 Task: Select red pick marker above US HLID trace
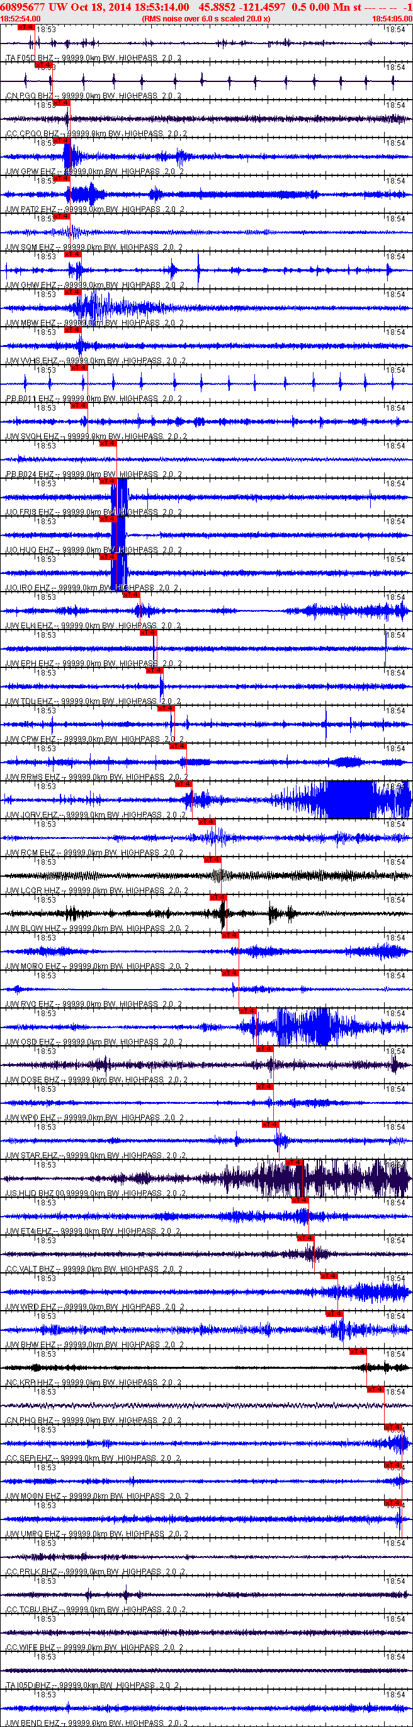(294, 1163)
